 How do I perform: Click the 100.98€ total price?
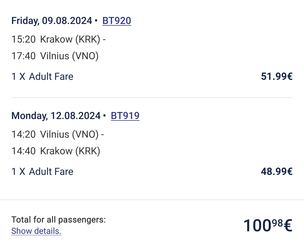point(268,225)
